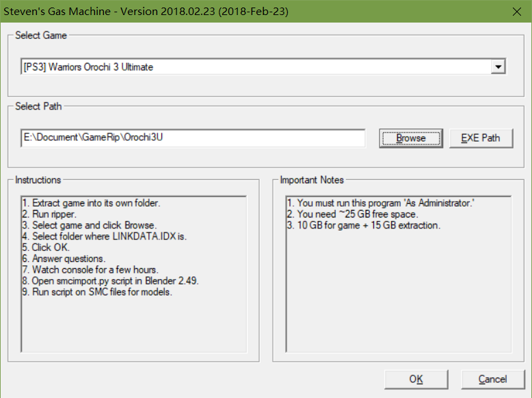Click instruction "8. Open smcimport.py script in Blender 2.49."

point(110,281)
